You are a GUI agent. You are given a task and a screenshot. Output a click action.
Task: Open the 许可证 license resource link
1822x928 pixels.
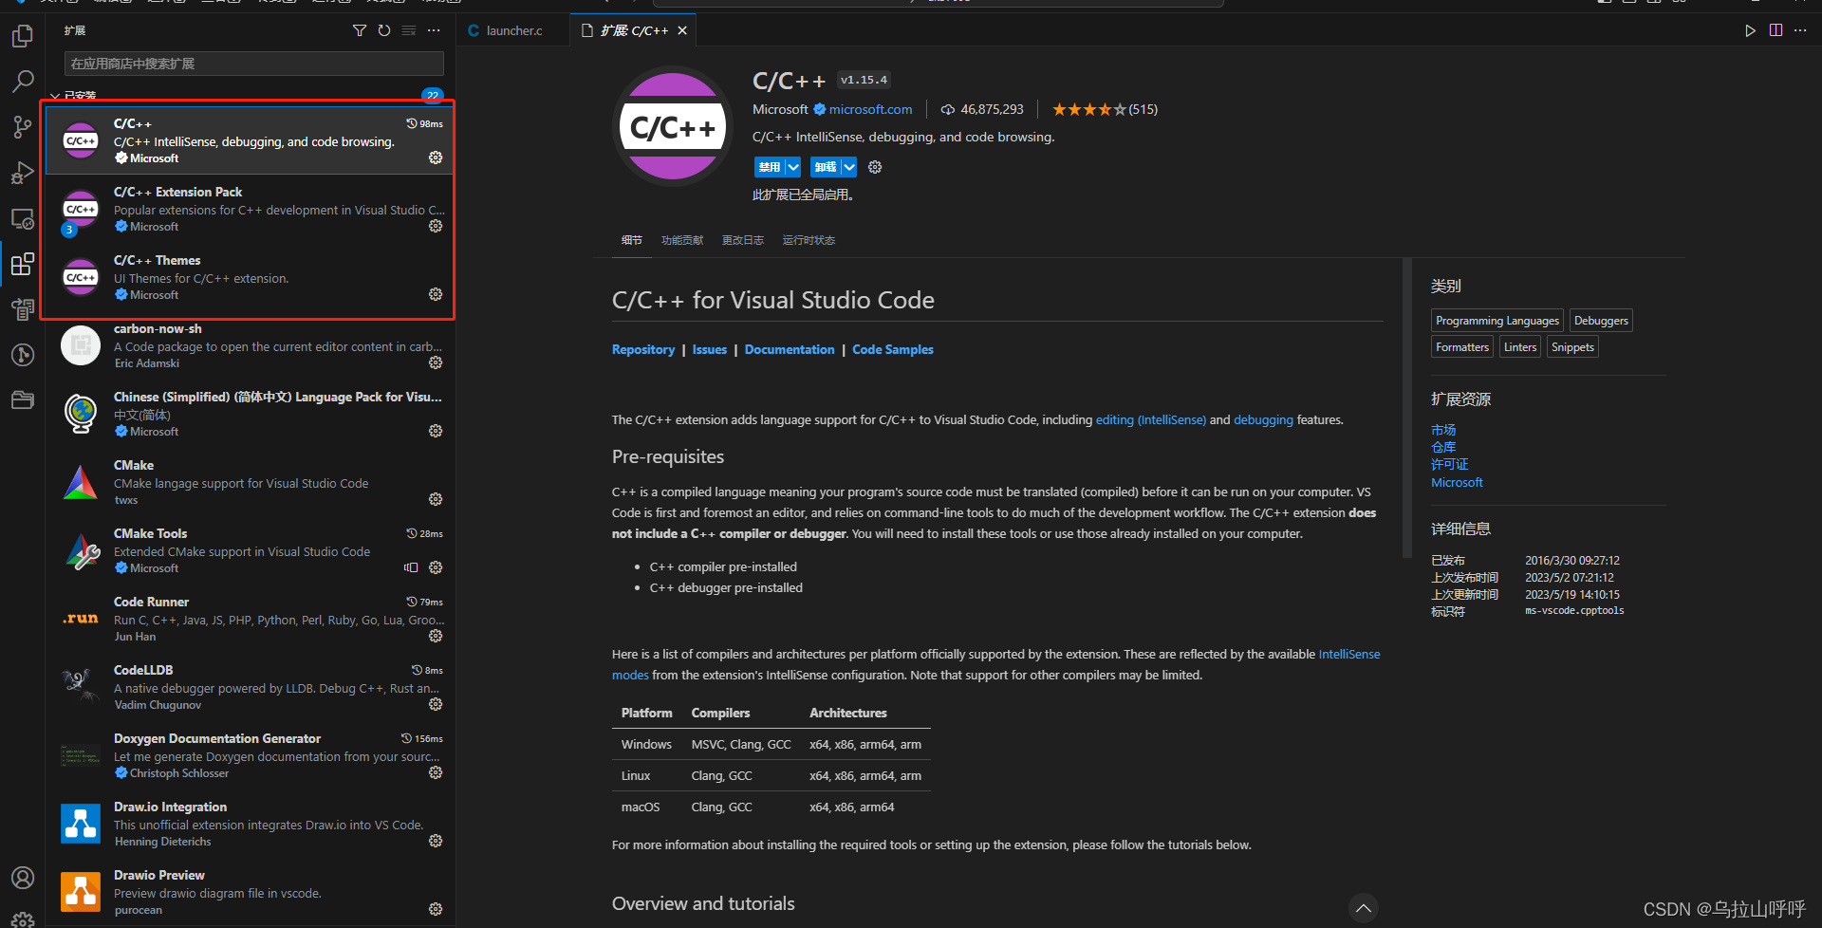[1450, 465]
